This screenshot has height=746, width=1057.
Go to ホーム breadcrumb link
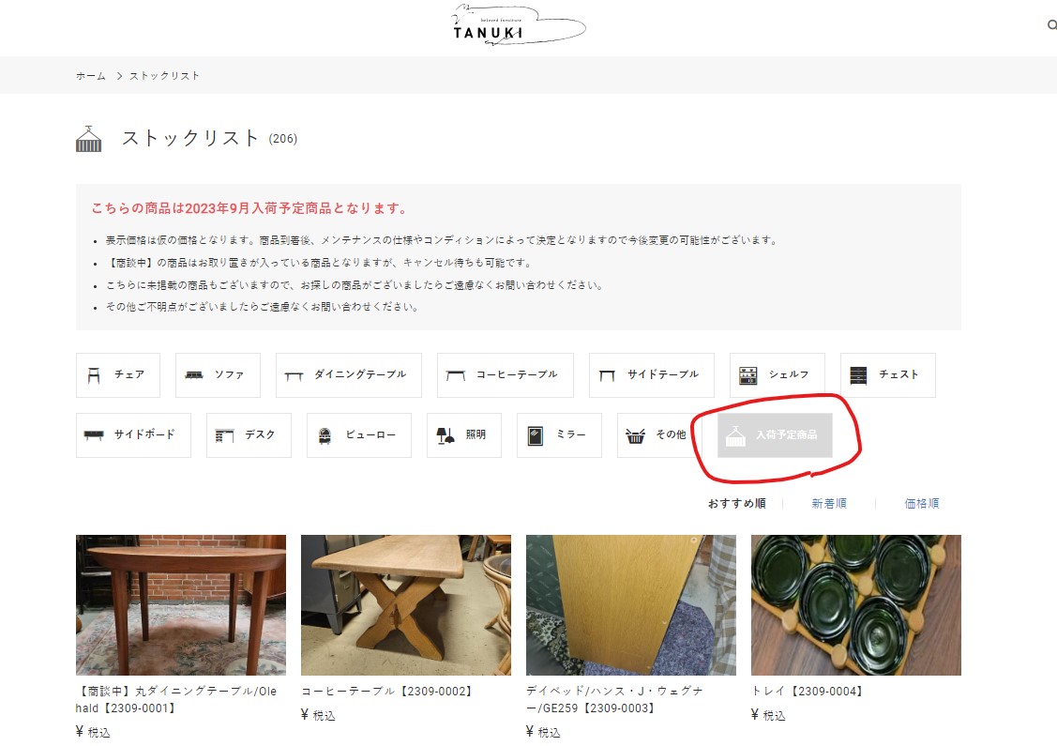(91, 76)
